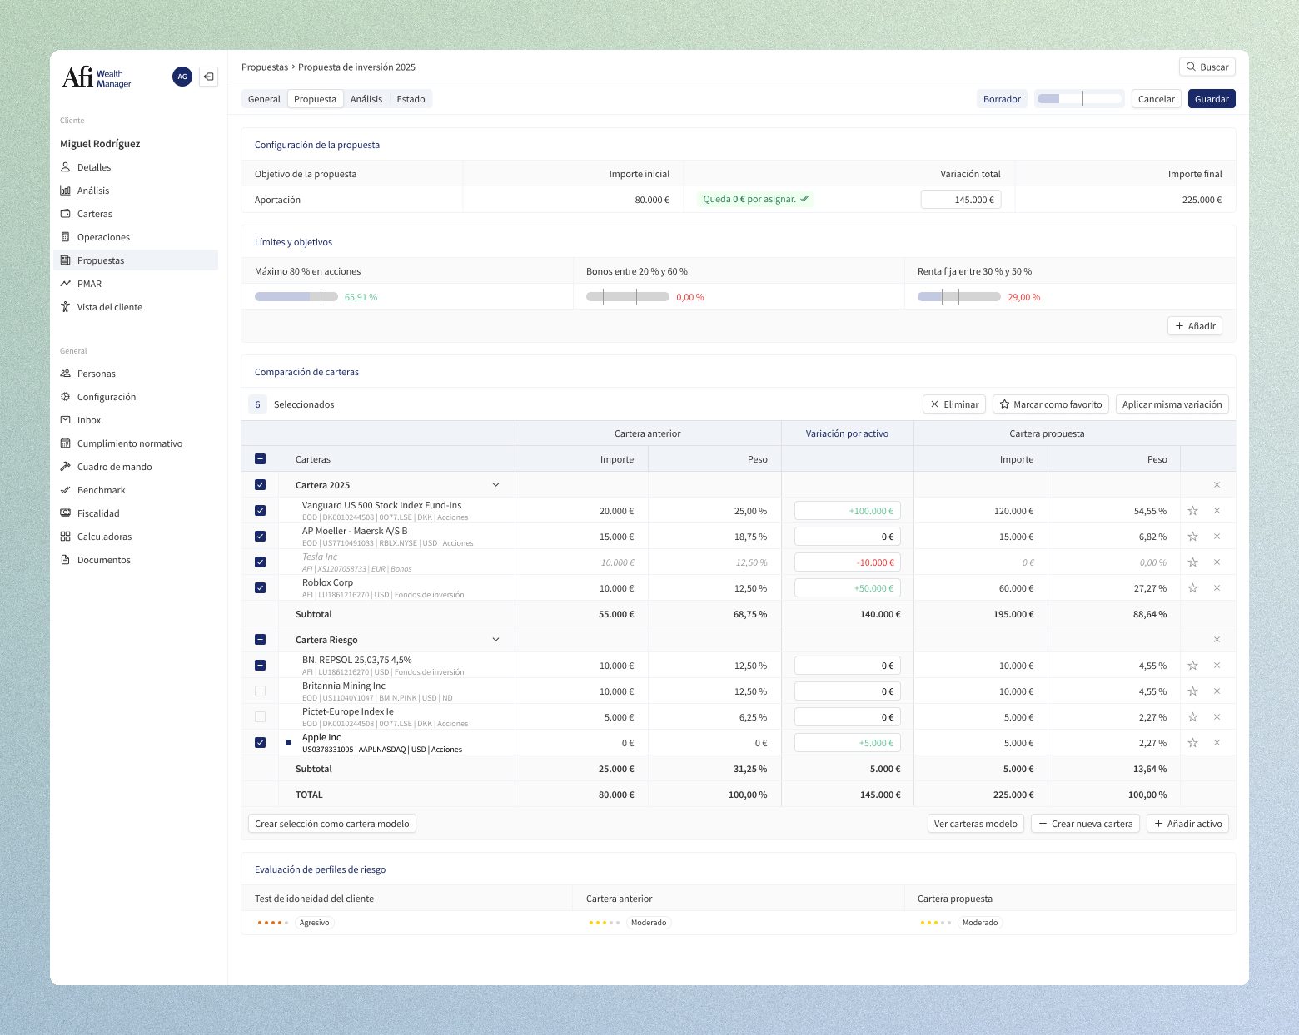Open Vista del cliente
Screen dimensions: 1299x1035
[108, 307]
